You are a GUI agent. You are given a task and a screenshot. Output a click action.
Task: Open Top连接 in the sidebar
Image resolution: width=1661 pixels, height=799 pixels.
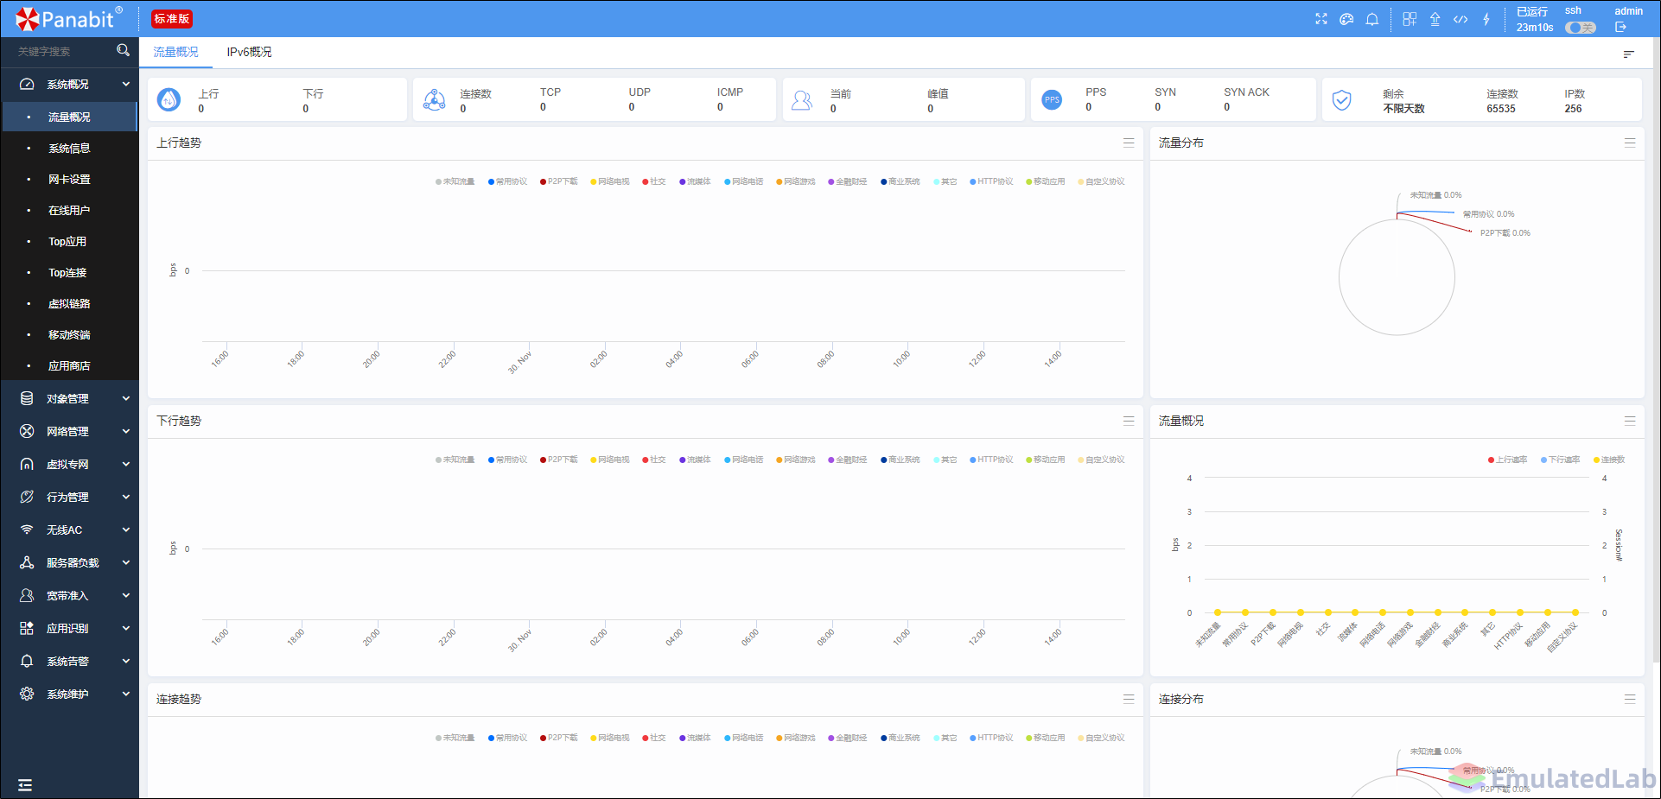[x=69, y=272]
